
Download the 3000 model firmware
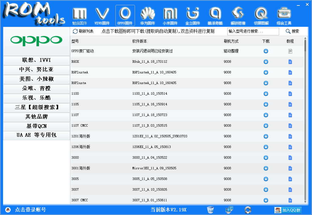click(x=266, y=158)
